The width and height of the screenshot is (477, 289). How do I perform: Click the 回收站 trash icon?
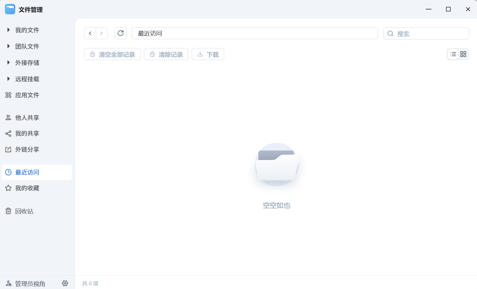(8, 211)
